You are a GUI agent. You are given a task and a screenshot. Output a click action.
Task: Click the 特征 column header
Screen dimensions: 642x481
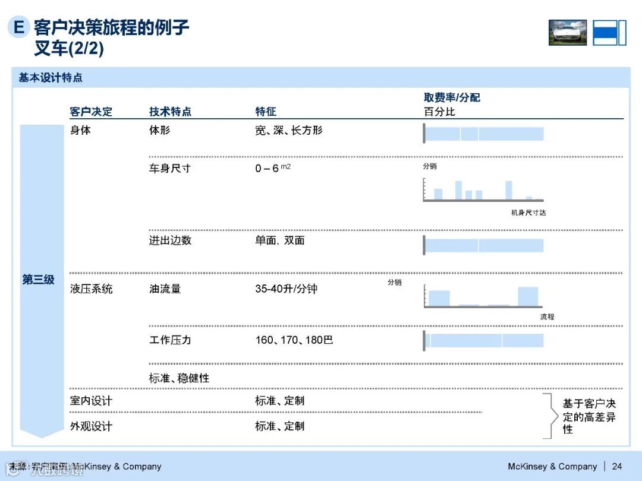coord(266,111)
